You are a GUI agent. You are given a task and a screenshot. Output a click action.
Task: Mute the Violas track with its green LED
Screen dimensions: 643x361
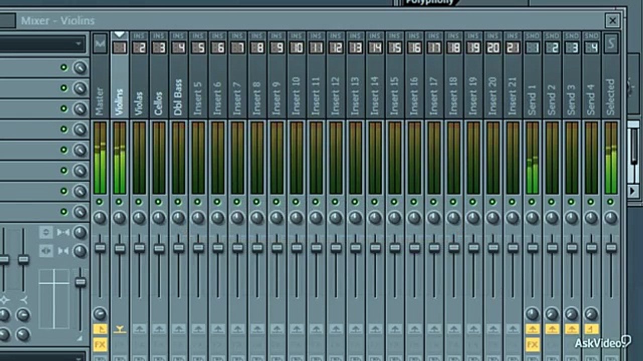tap(139, 202)
